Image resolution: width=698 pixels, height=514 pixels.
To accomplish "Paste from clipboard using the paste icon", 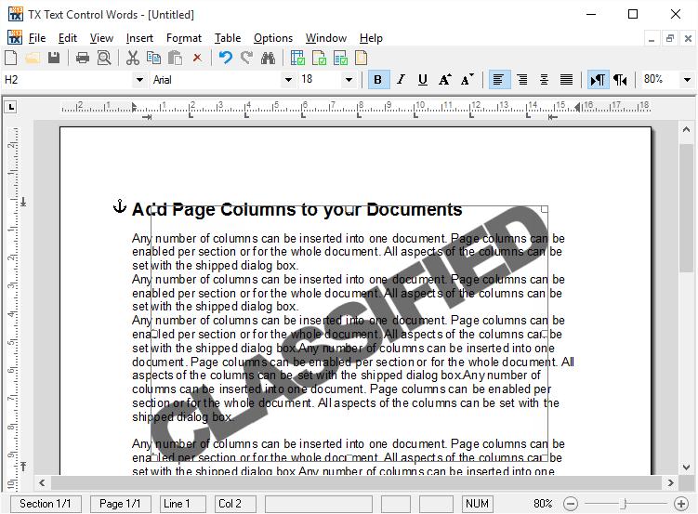I will [175, 58].
